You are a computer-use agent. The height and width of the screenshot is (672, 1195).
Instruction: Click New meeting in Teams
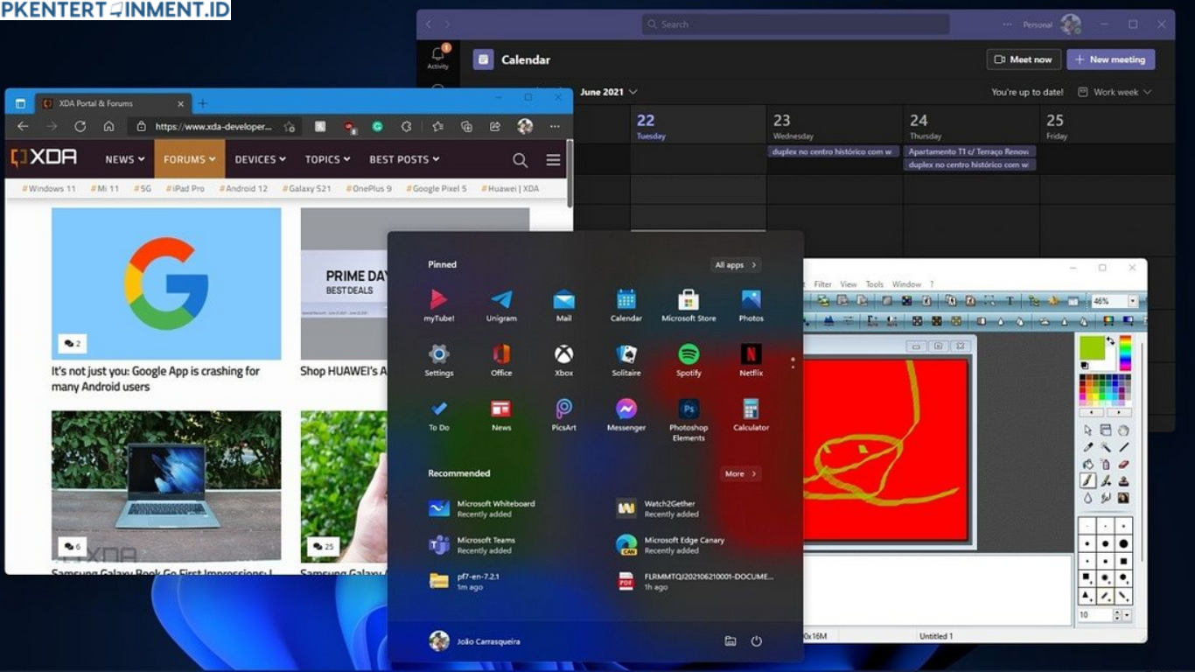(x=1111, y=59)
